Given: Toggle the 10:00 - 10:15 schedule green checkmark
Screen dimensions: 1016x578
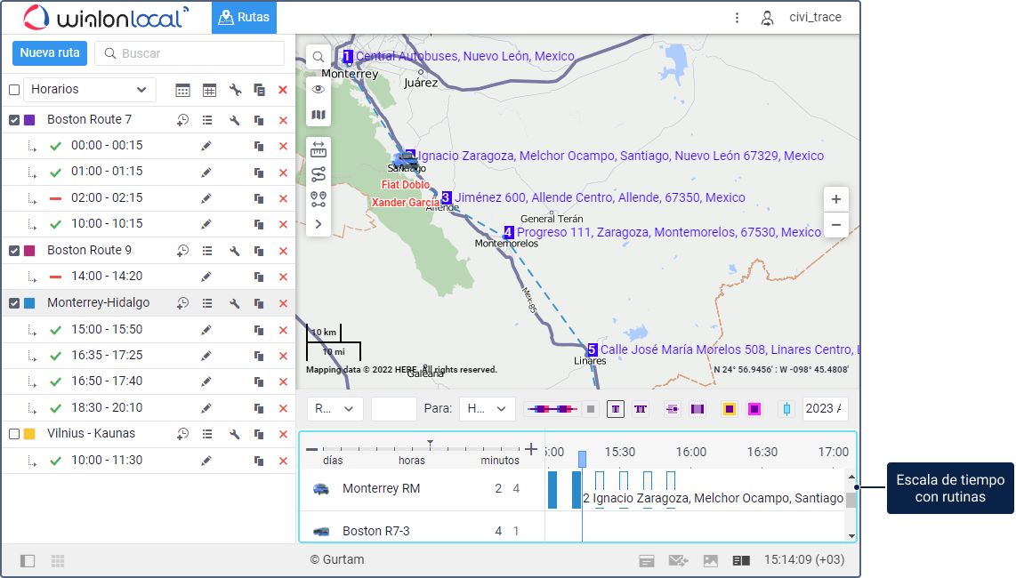Looking at the screenshot, I should (x=56, y=224).
